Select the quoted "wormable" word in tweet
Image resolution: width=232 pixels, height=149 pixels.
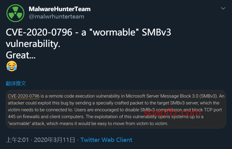tap(114, 32)
